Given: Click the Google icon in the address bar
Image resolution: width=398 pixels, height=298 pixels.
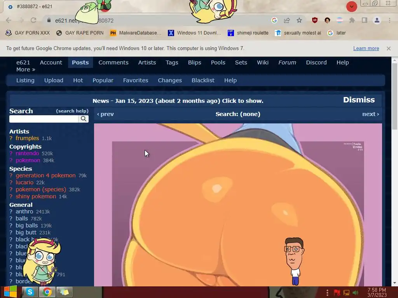Looking at the screenshot, I should pyautogui.click(x=274, y=20).
